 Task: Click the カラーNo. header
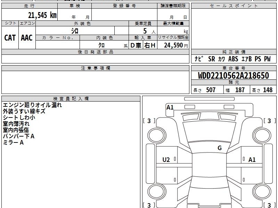pos(58,38)
